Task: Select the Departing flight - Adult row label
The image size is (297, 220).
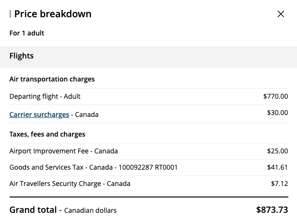Action: pos(45,96)
